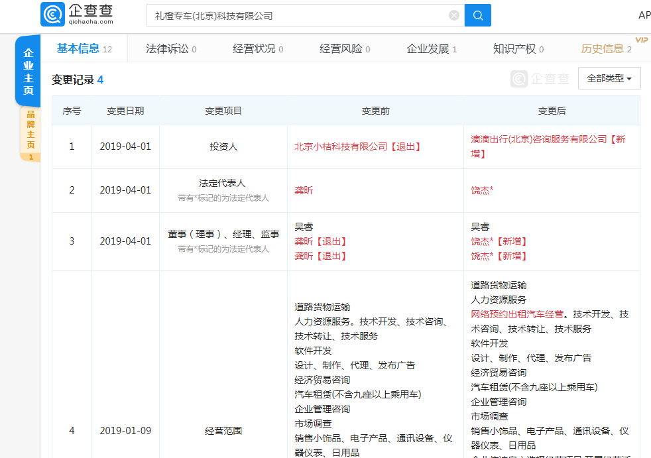Switch to the 经营状况 tab
This screenshot has height=458, width=651.
click(x=258, y=48)
